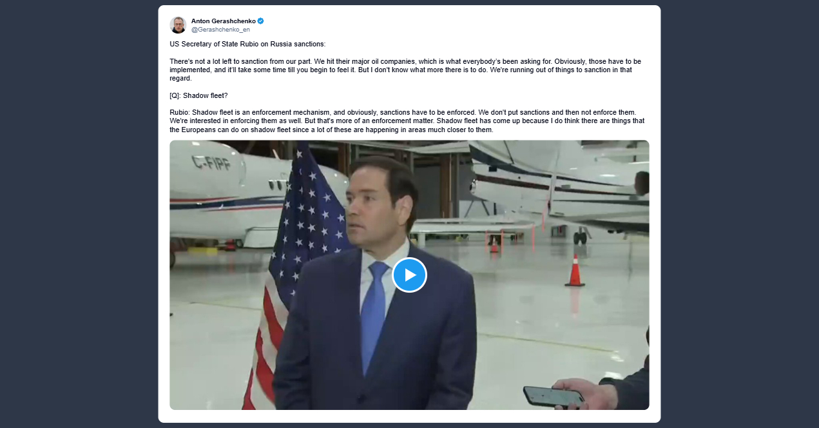Play the Rubio press video

[x=409, y=275]
